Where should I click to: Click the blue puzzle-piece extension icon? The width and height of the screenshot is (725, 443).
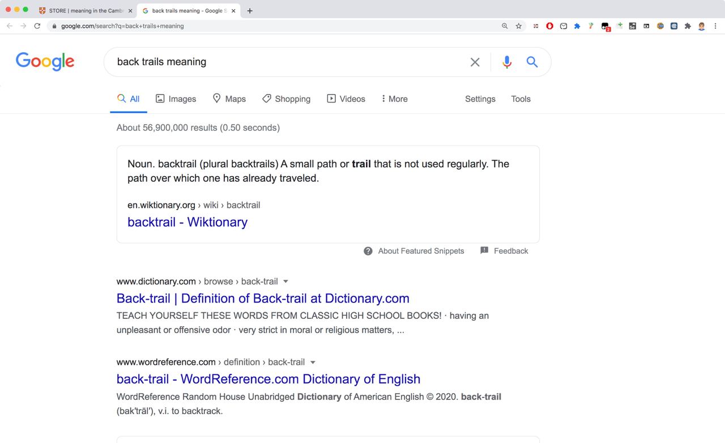[577, 26]
